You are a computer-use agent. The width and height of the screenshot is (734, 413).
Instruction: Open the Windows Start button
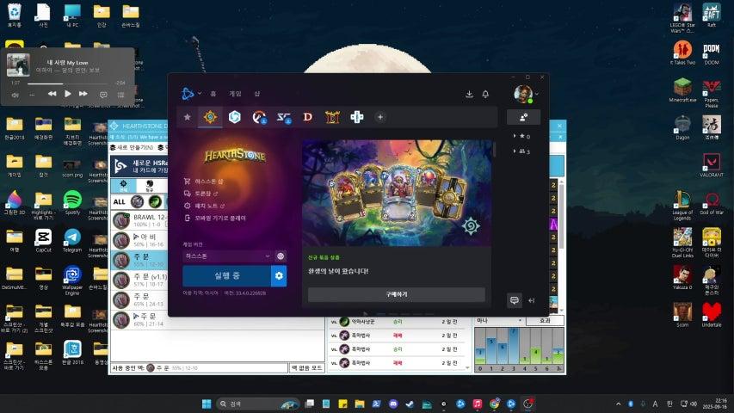(x=207, y=404)
